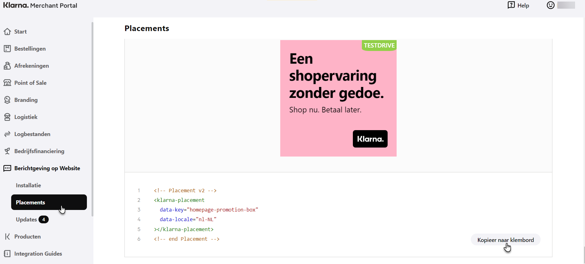Click the Updates badge showing 4
The width and height of the screenshot is (585, 264).
43,220
